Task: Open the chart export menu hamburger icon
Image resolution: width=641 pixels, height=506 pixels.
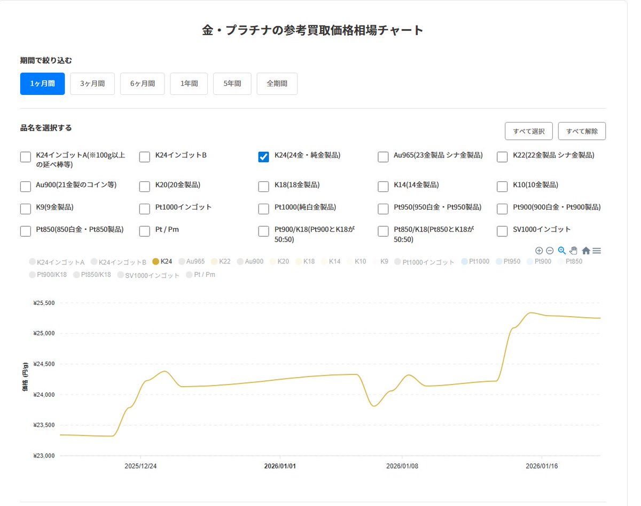Action: click(597, 251)
